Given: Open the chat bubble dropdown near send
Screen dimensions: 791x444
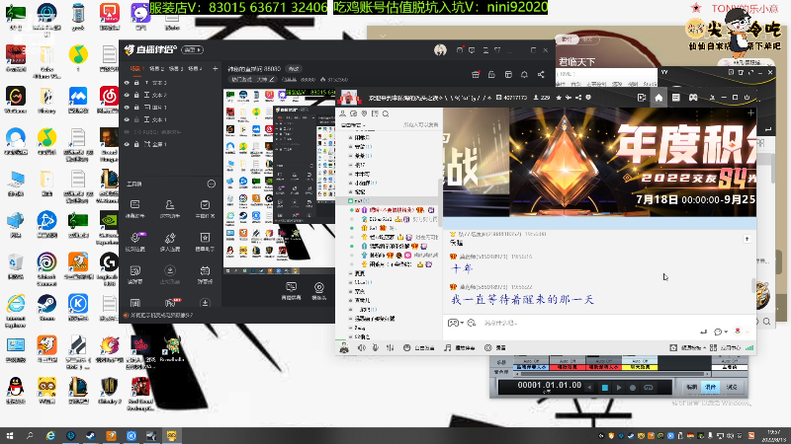Looking at the screenshot, I should [x=721, y=332].
